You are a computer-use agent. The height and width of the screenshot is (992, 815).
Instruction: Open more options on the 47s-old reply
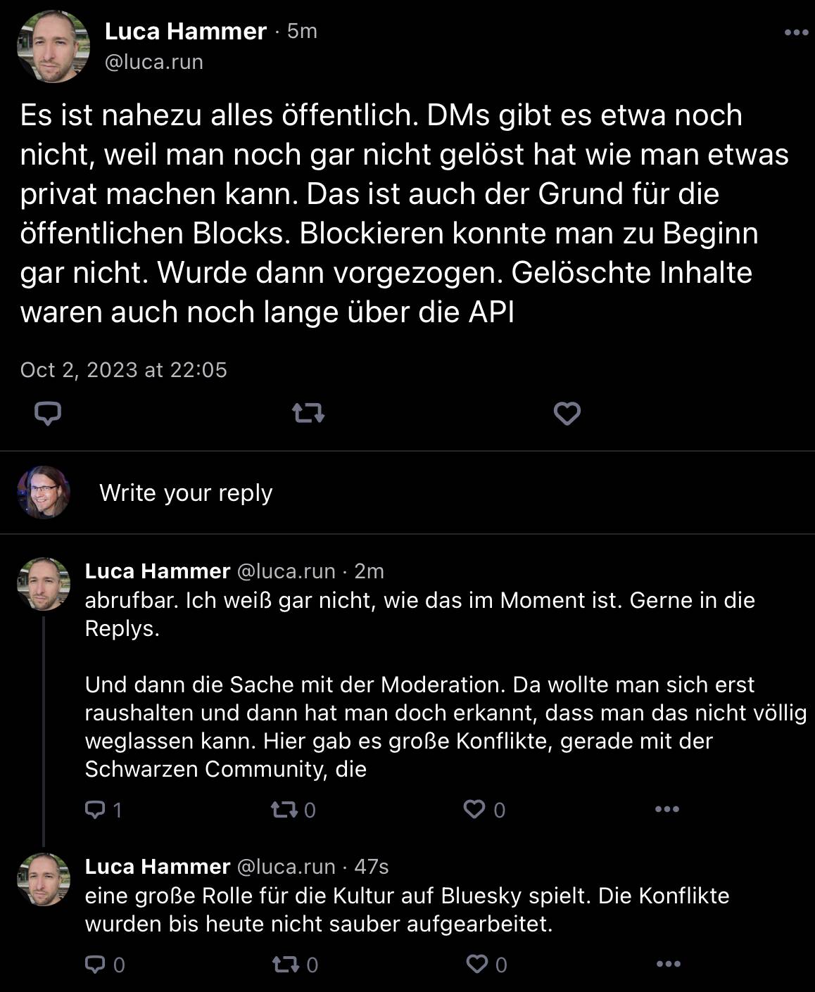click(668, 964)
